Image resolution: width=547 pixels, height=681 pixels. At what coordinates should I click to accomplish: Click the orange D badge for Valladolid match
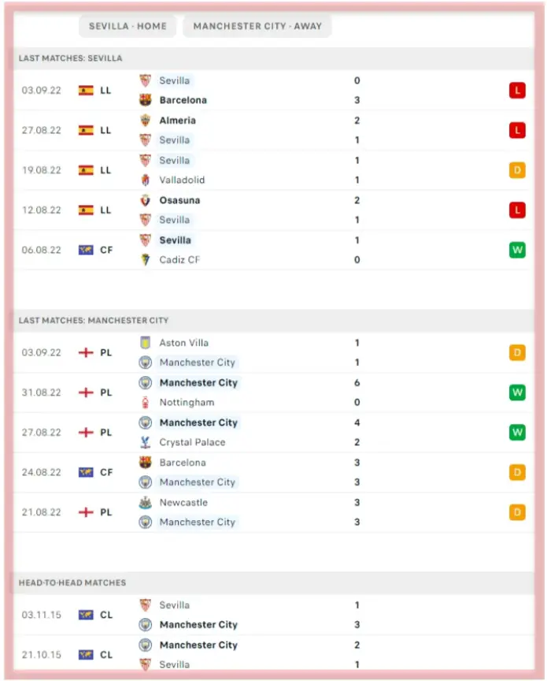point(517,170)
